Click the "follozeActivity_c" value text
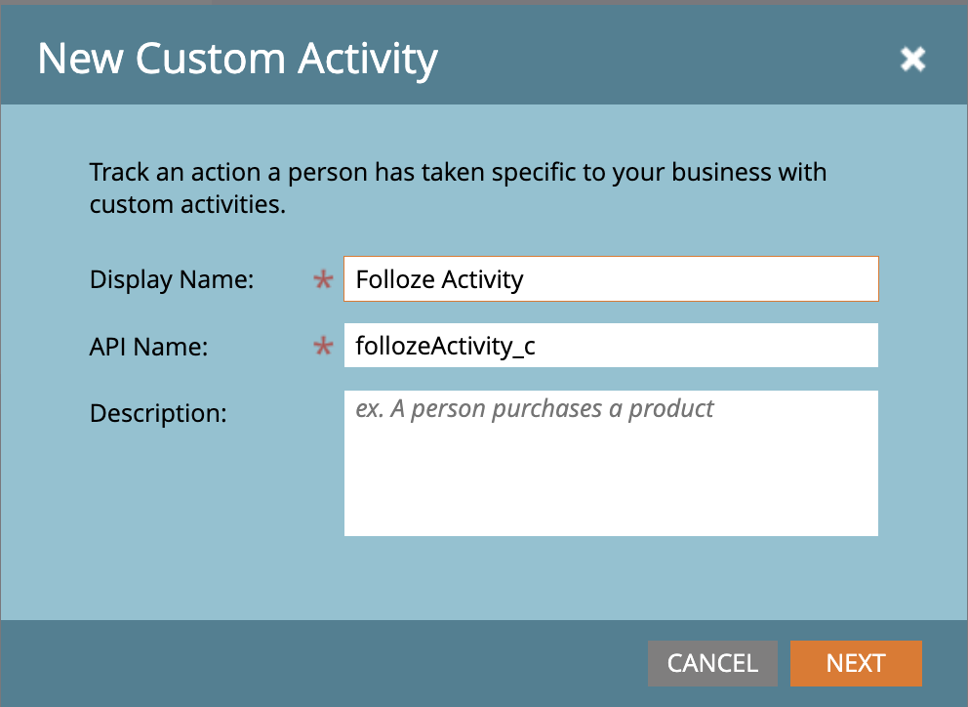The height and width of the screenshot is (707, 968). (445, 346)
